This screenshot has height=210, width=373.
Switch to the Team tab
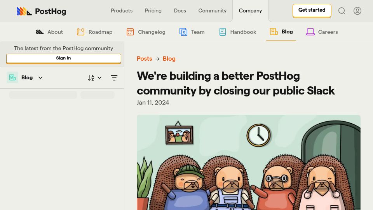(192, 32)
